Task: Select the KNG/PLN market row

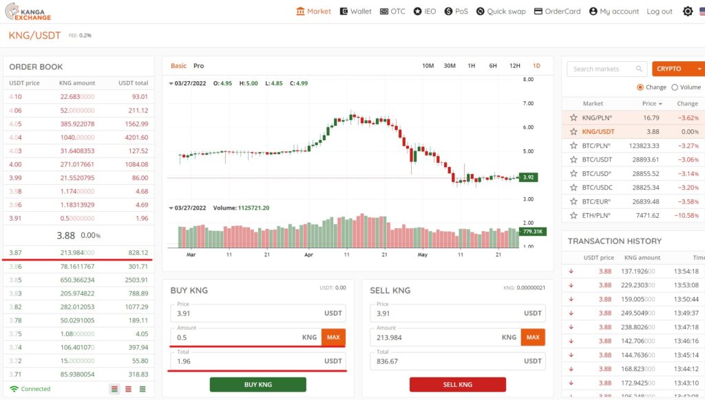Action: [x=633, y=118]
